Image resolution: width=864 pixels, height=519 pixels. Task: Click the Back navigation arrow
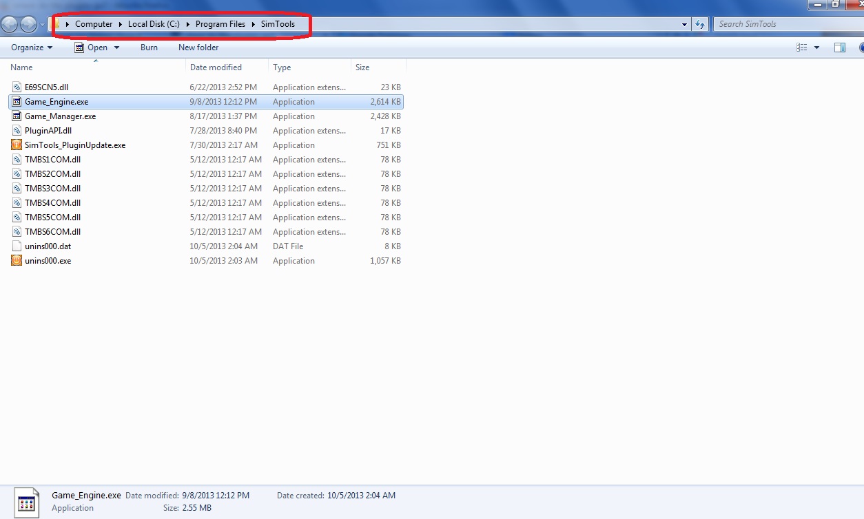(x=10, y=24)
